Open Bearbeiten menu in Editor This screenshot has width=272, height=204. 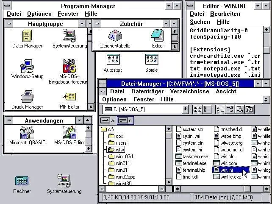tap(225, 14)
